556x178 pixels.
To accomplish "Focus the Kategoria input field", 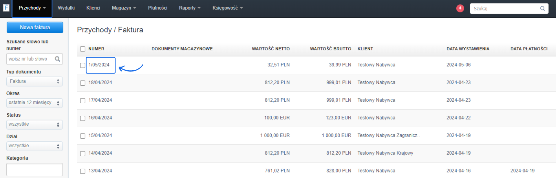I will [34, 169].
